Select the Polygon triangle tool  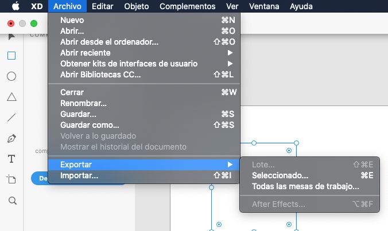(11, 97)
